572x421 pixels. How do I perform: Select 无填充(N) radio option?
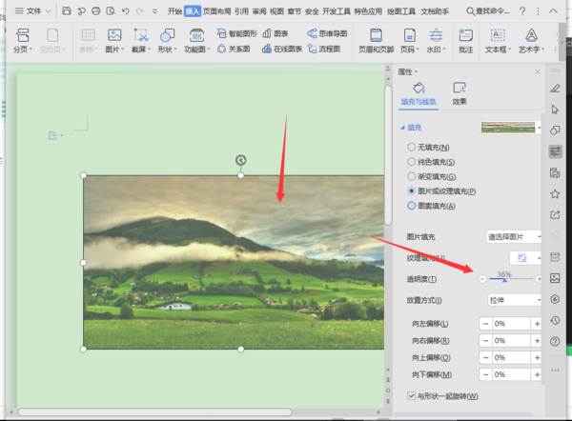[x=411, y=147]
